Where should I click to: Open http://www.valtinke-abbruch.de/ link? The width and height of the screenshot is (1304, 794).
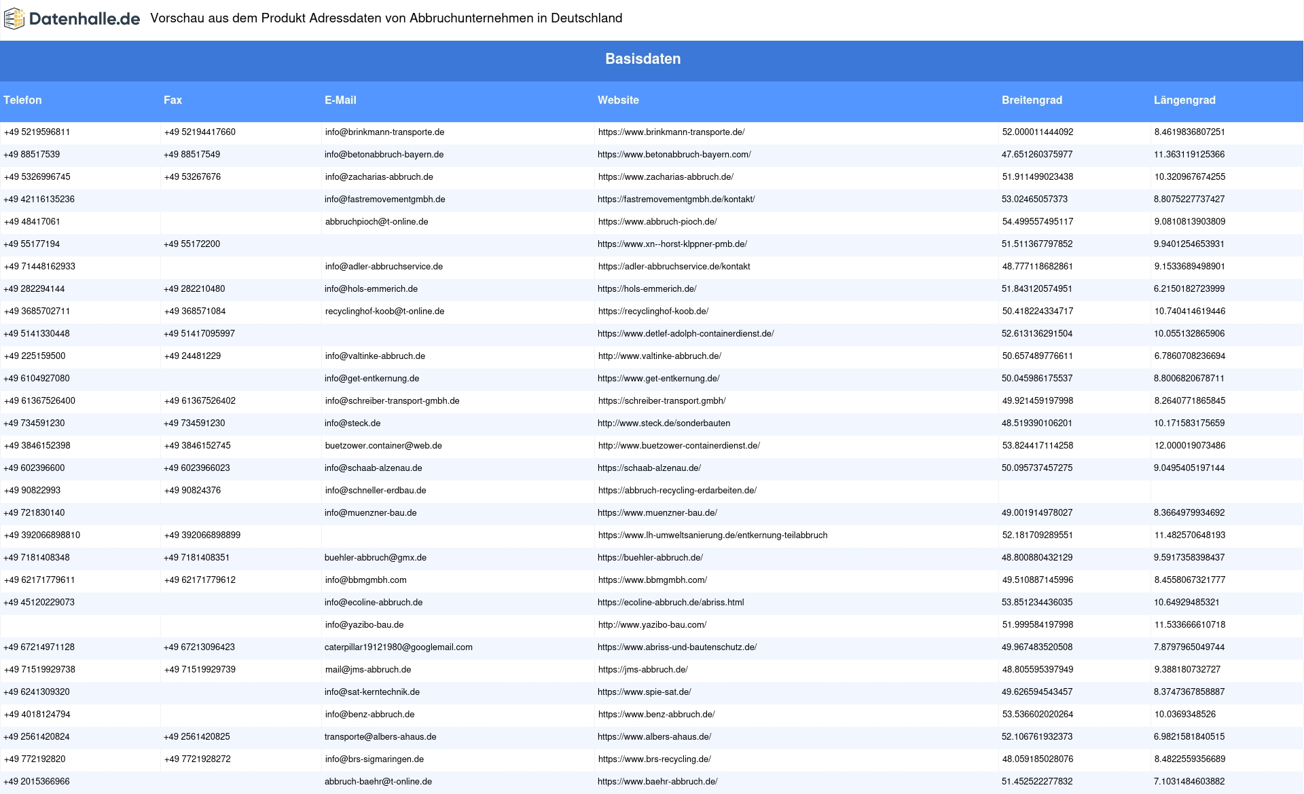pyautogui.click(x=659, y=356)
